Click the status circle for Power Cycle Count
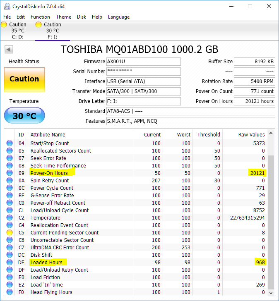This screenshot has height=301, width=279. tap(10, 188)
